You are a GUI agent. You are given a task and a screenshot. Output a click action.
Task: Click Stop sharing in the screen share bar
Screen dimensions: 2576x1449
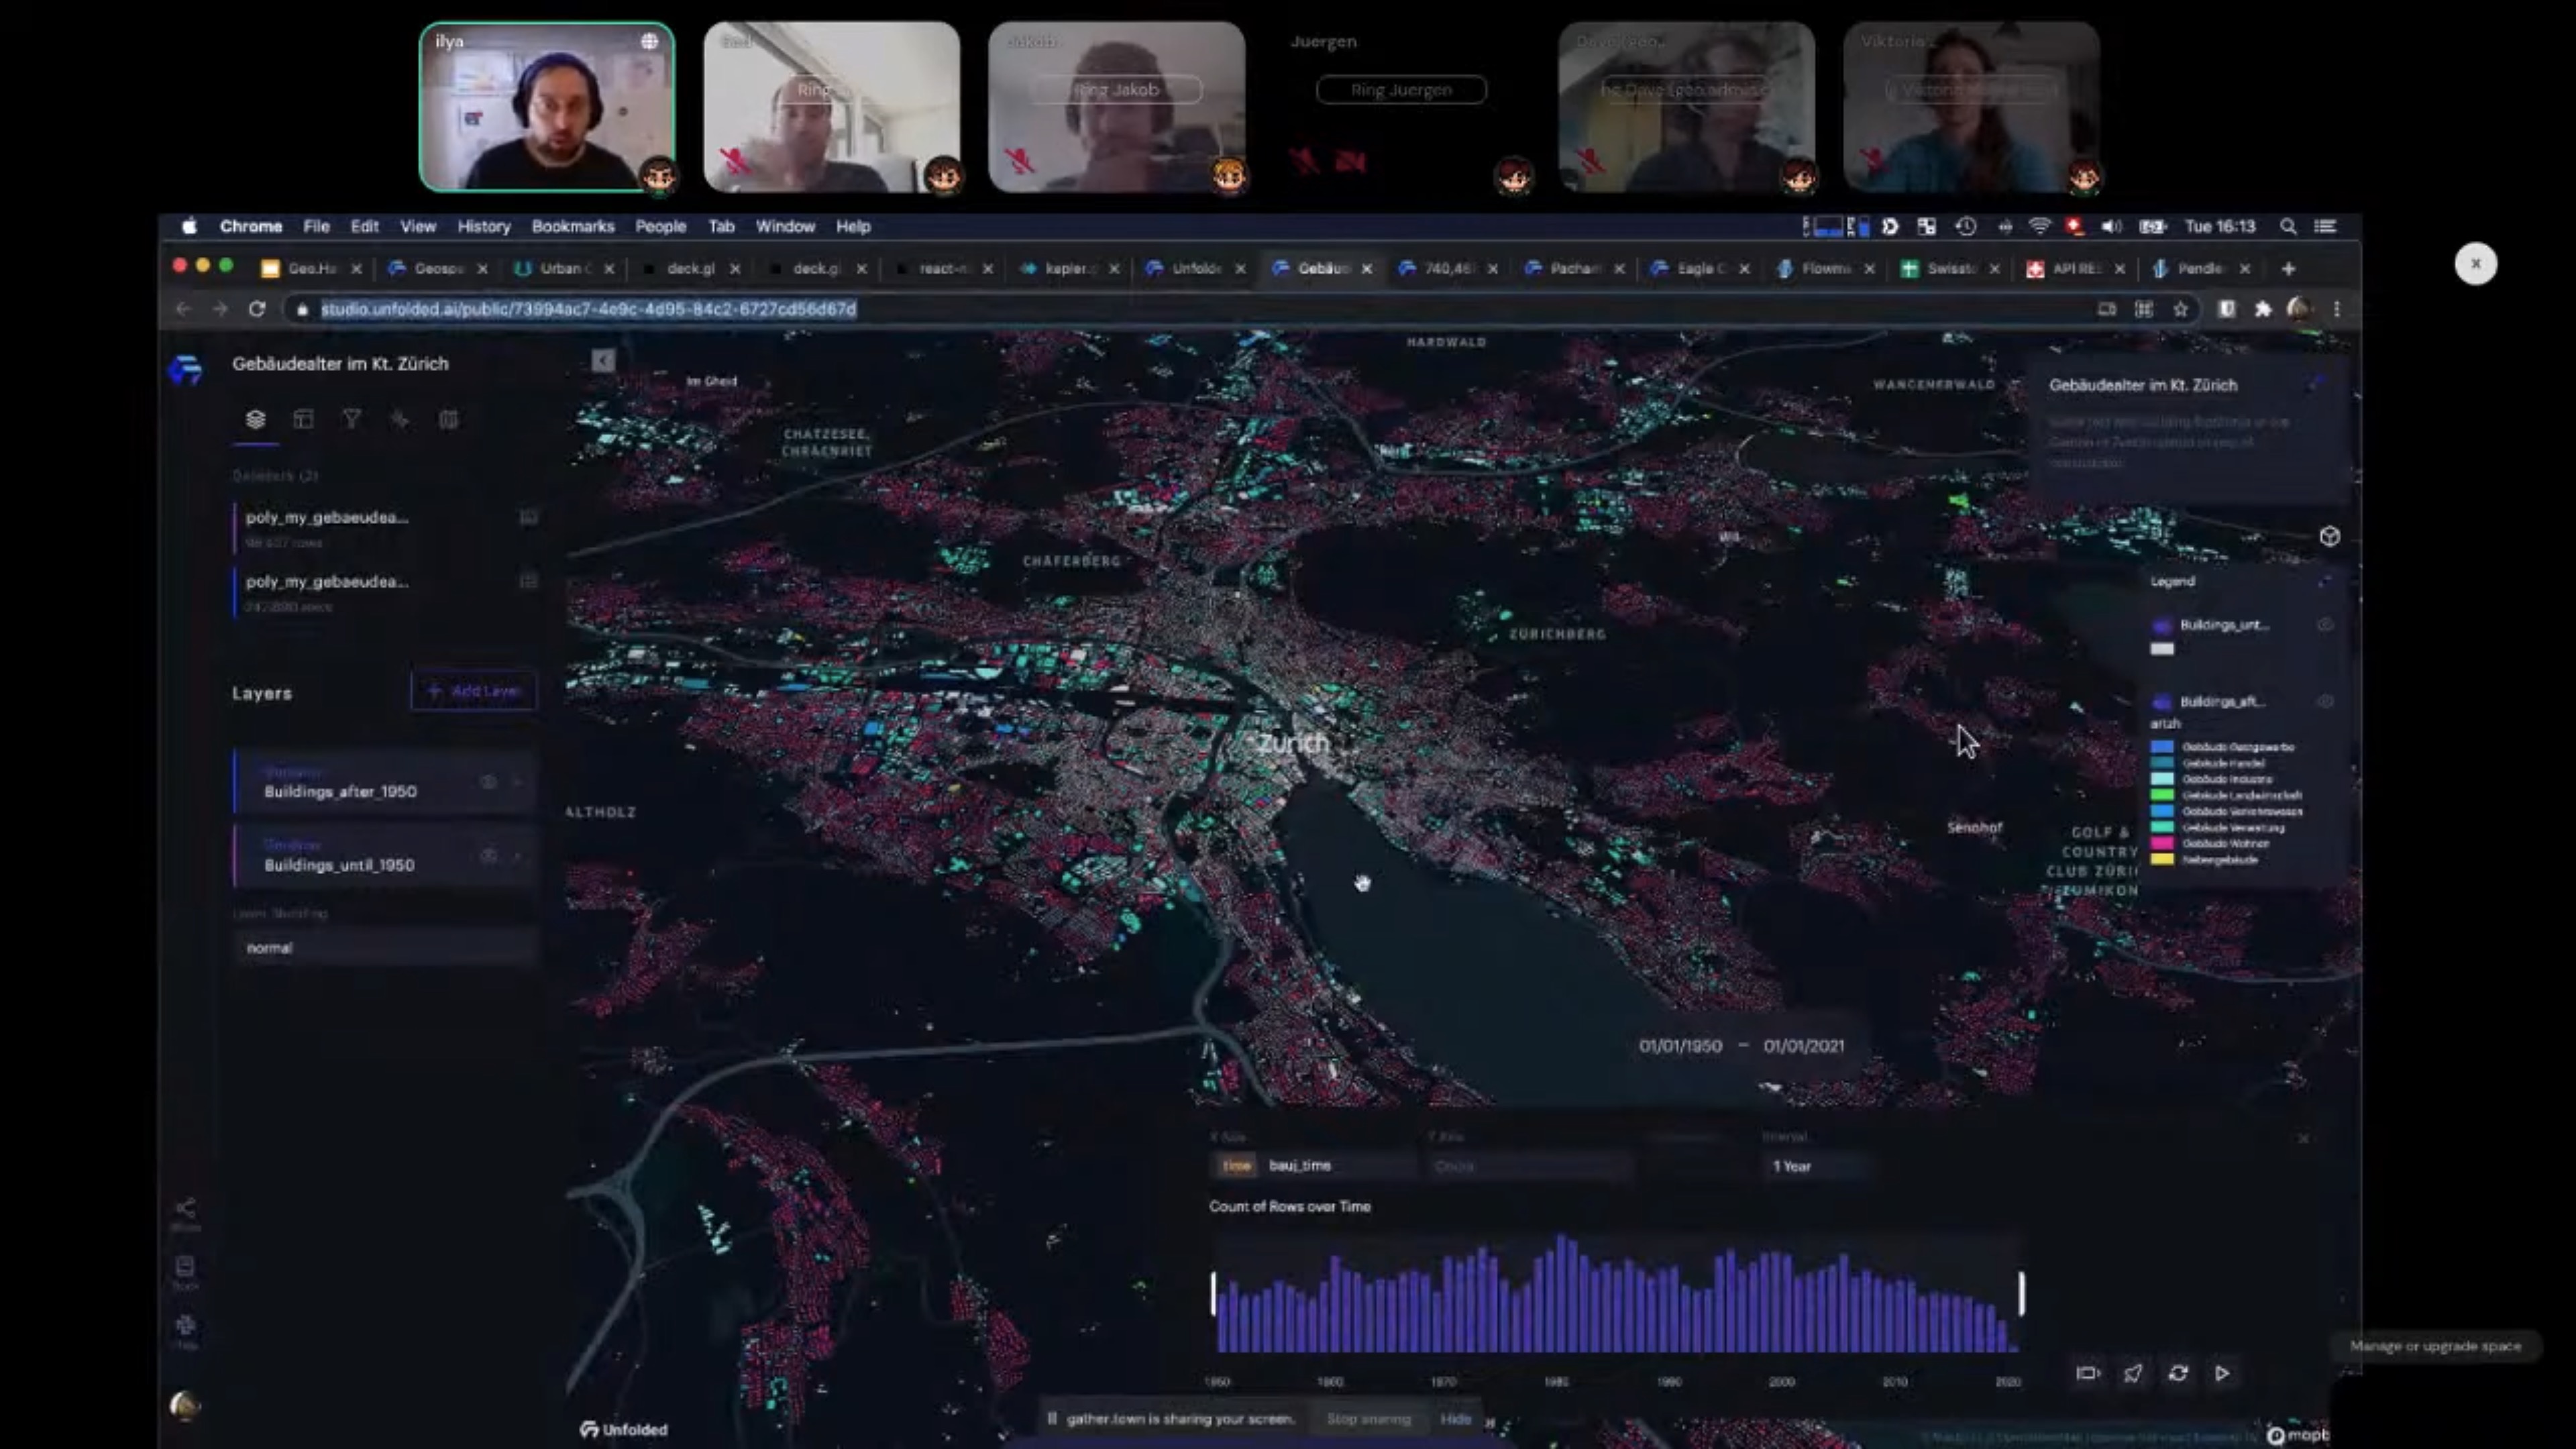click(x=1368, y=1419)
